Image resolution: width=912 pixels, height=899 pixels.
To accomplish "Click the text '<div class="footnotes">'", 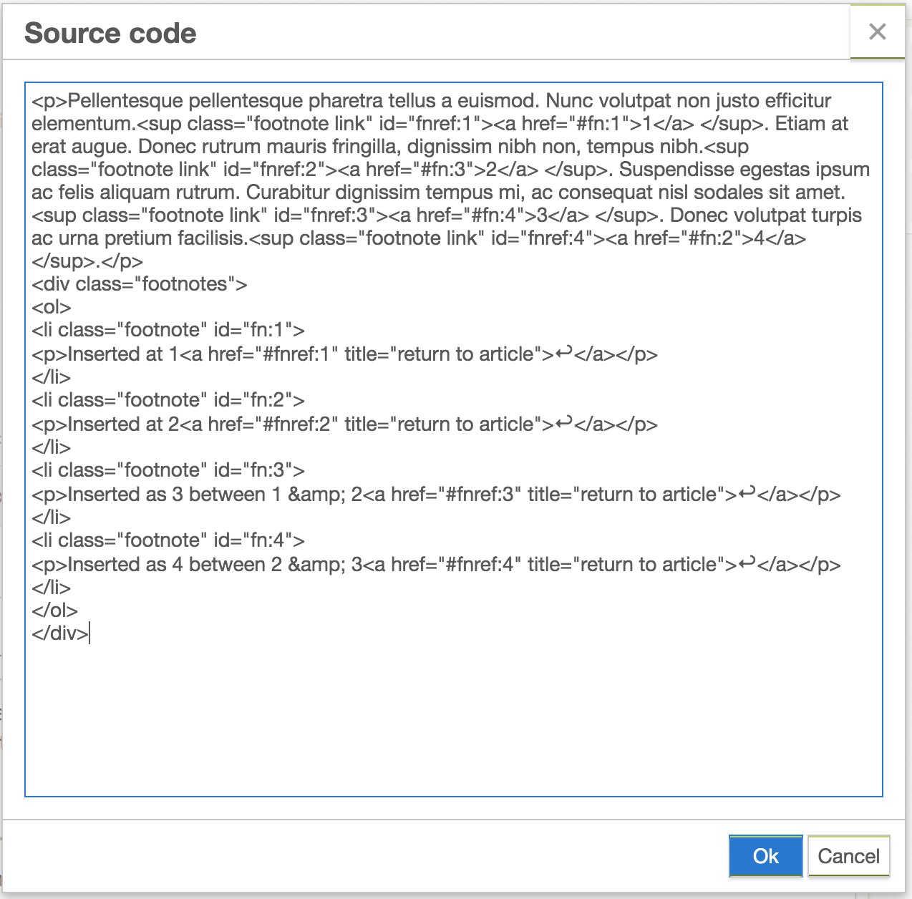I will coord(140,284).
